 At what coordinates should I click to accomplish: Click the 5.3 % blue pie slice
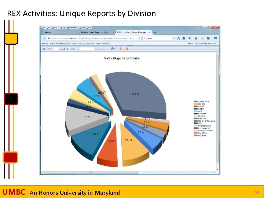click(x=143, y=135)
